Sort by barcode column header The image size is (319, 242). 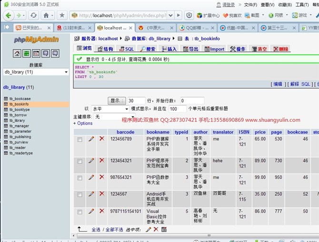tap(125, 132)
